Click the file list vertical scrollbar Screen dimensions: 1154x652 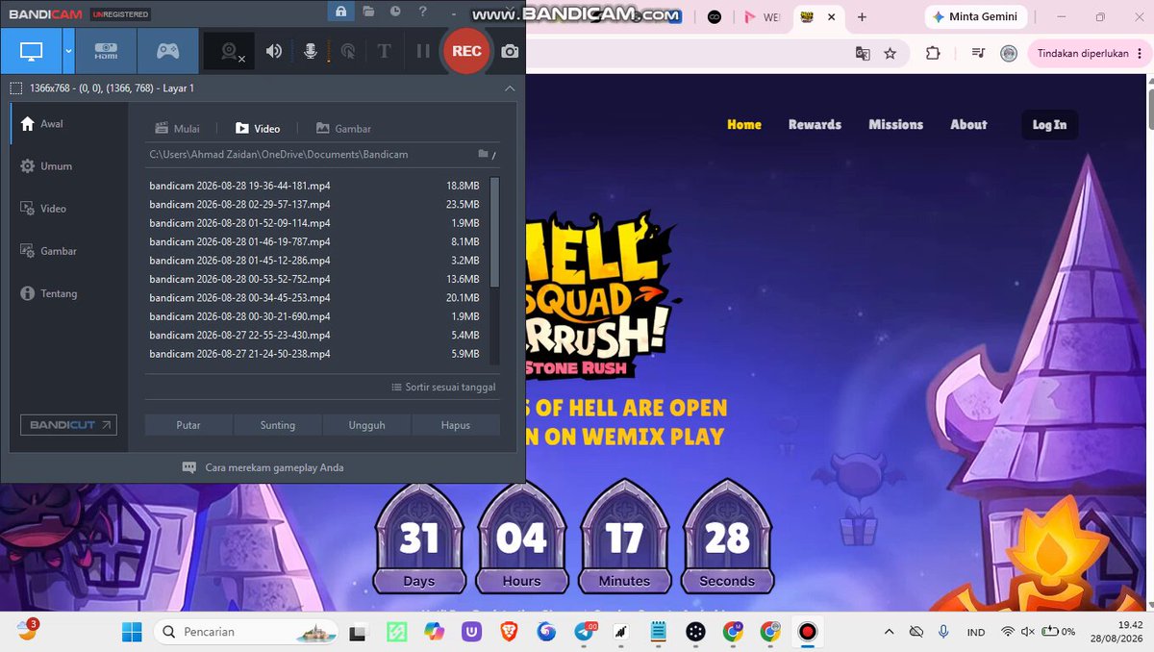(x=495, y=232)
